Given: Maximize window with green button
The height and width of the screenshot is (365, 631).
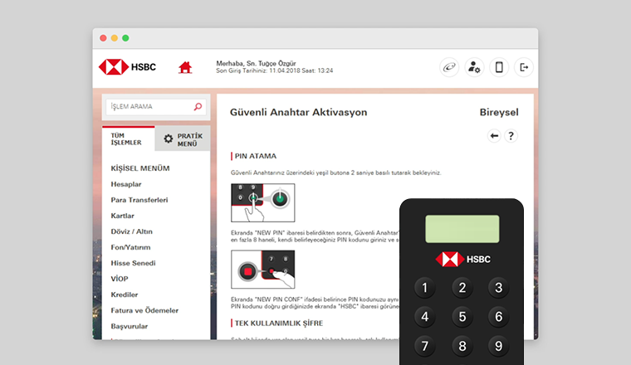Looking at the screenshot, I should tap(125, 38).
